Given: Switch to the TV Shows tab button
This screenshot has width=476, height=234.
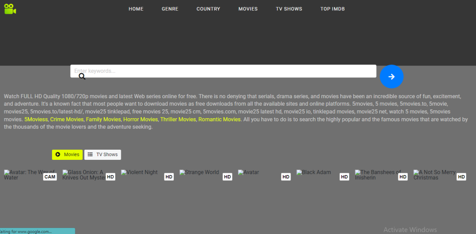Looking at the screenshot, I should [103, 154].
